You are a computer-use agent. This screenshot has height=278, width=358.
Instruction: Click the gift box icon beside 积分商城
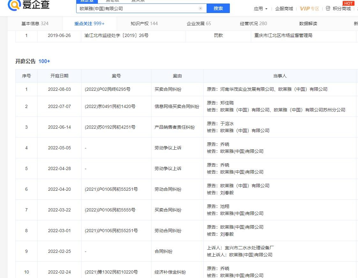click(x=328, y=9)
